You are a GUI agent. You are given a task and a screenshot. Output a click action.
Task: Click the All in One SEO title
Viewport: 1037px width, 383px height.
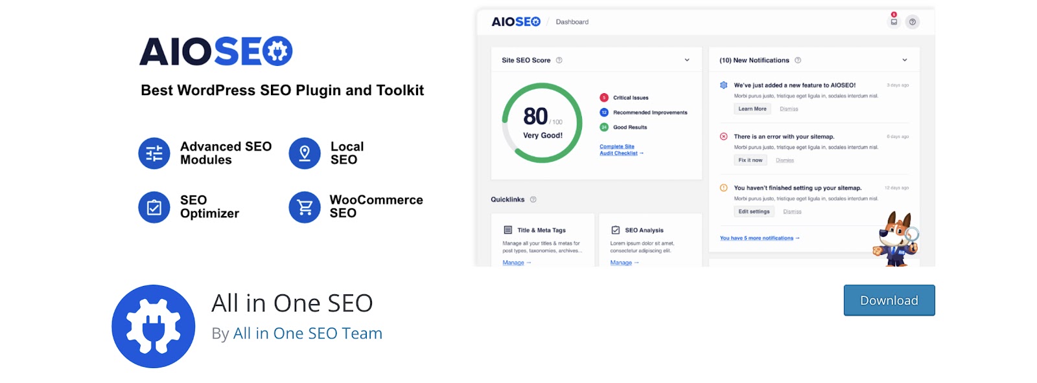tap(292, 303)
